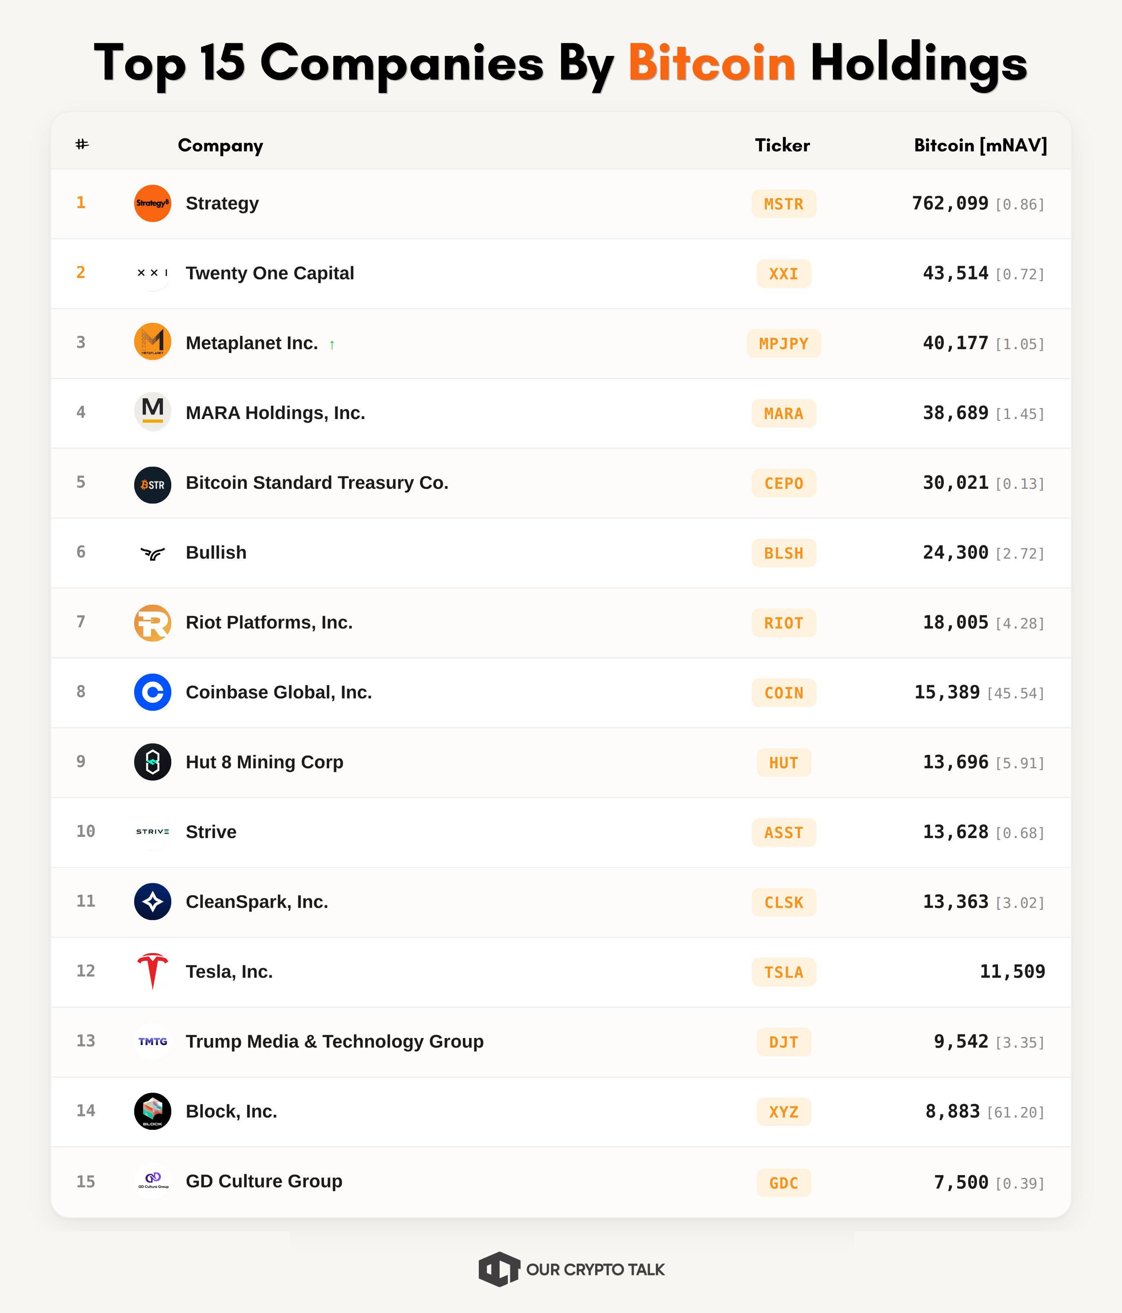Click the Riot Platforms logo icon
The width and height of the screenshot is (1122, 1313).
[x=153, y=623]
